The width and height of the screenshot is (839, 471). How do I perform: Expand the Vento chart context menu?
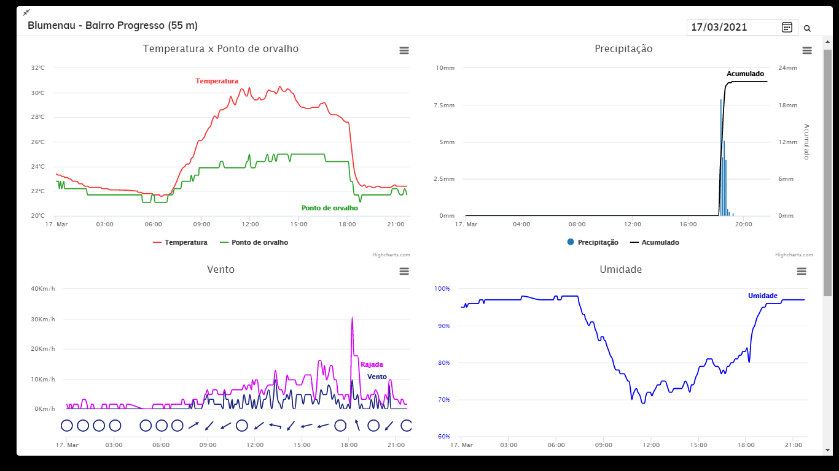pyautogui.click(x=404, y=271)
